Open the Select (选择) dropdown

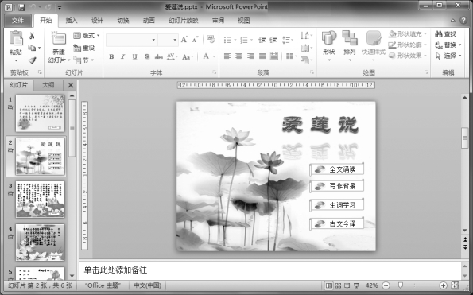[x=448, y=56]
